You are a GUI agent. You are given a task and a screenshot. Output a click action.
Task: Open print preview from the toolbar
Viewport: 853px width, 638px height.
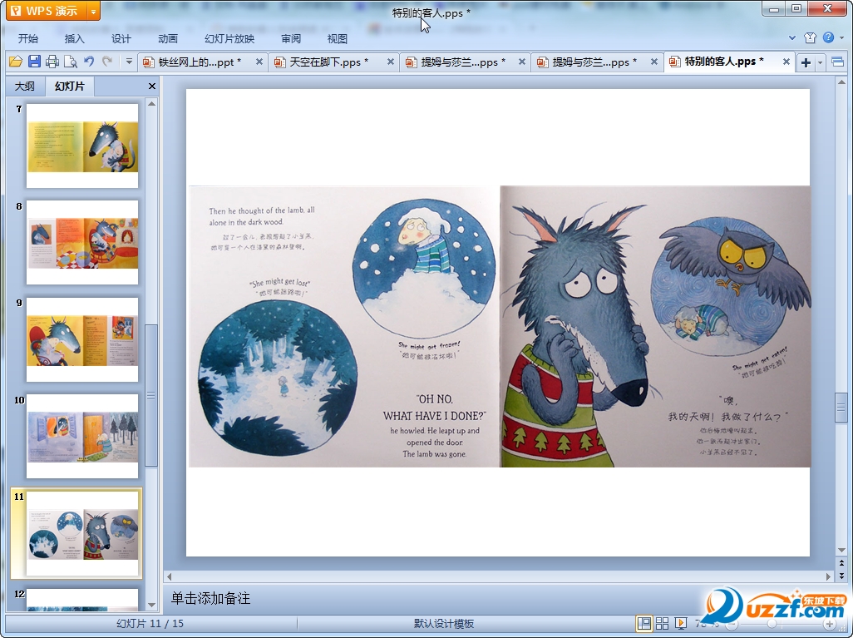click(x=70, y=62)
